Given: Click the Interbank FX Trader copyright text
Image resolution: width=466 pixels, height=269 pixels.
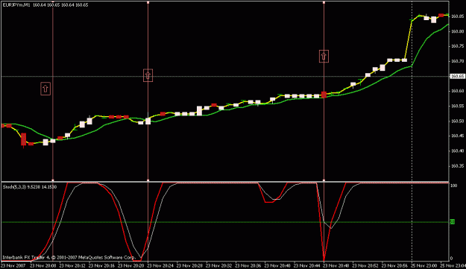Looking at the screenshot, I should click(69, 258).
